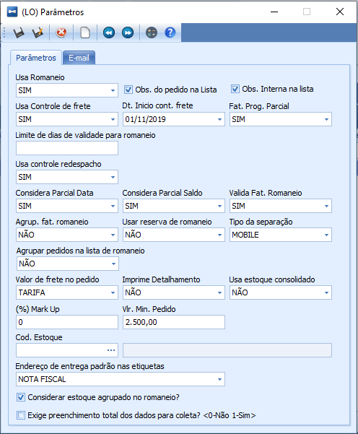This screenshot has height=434, width=358.
Task: Toggle Obs. Interna na lista checkbox
Action: coord(235,89)
